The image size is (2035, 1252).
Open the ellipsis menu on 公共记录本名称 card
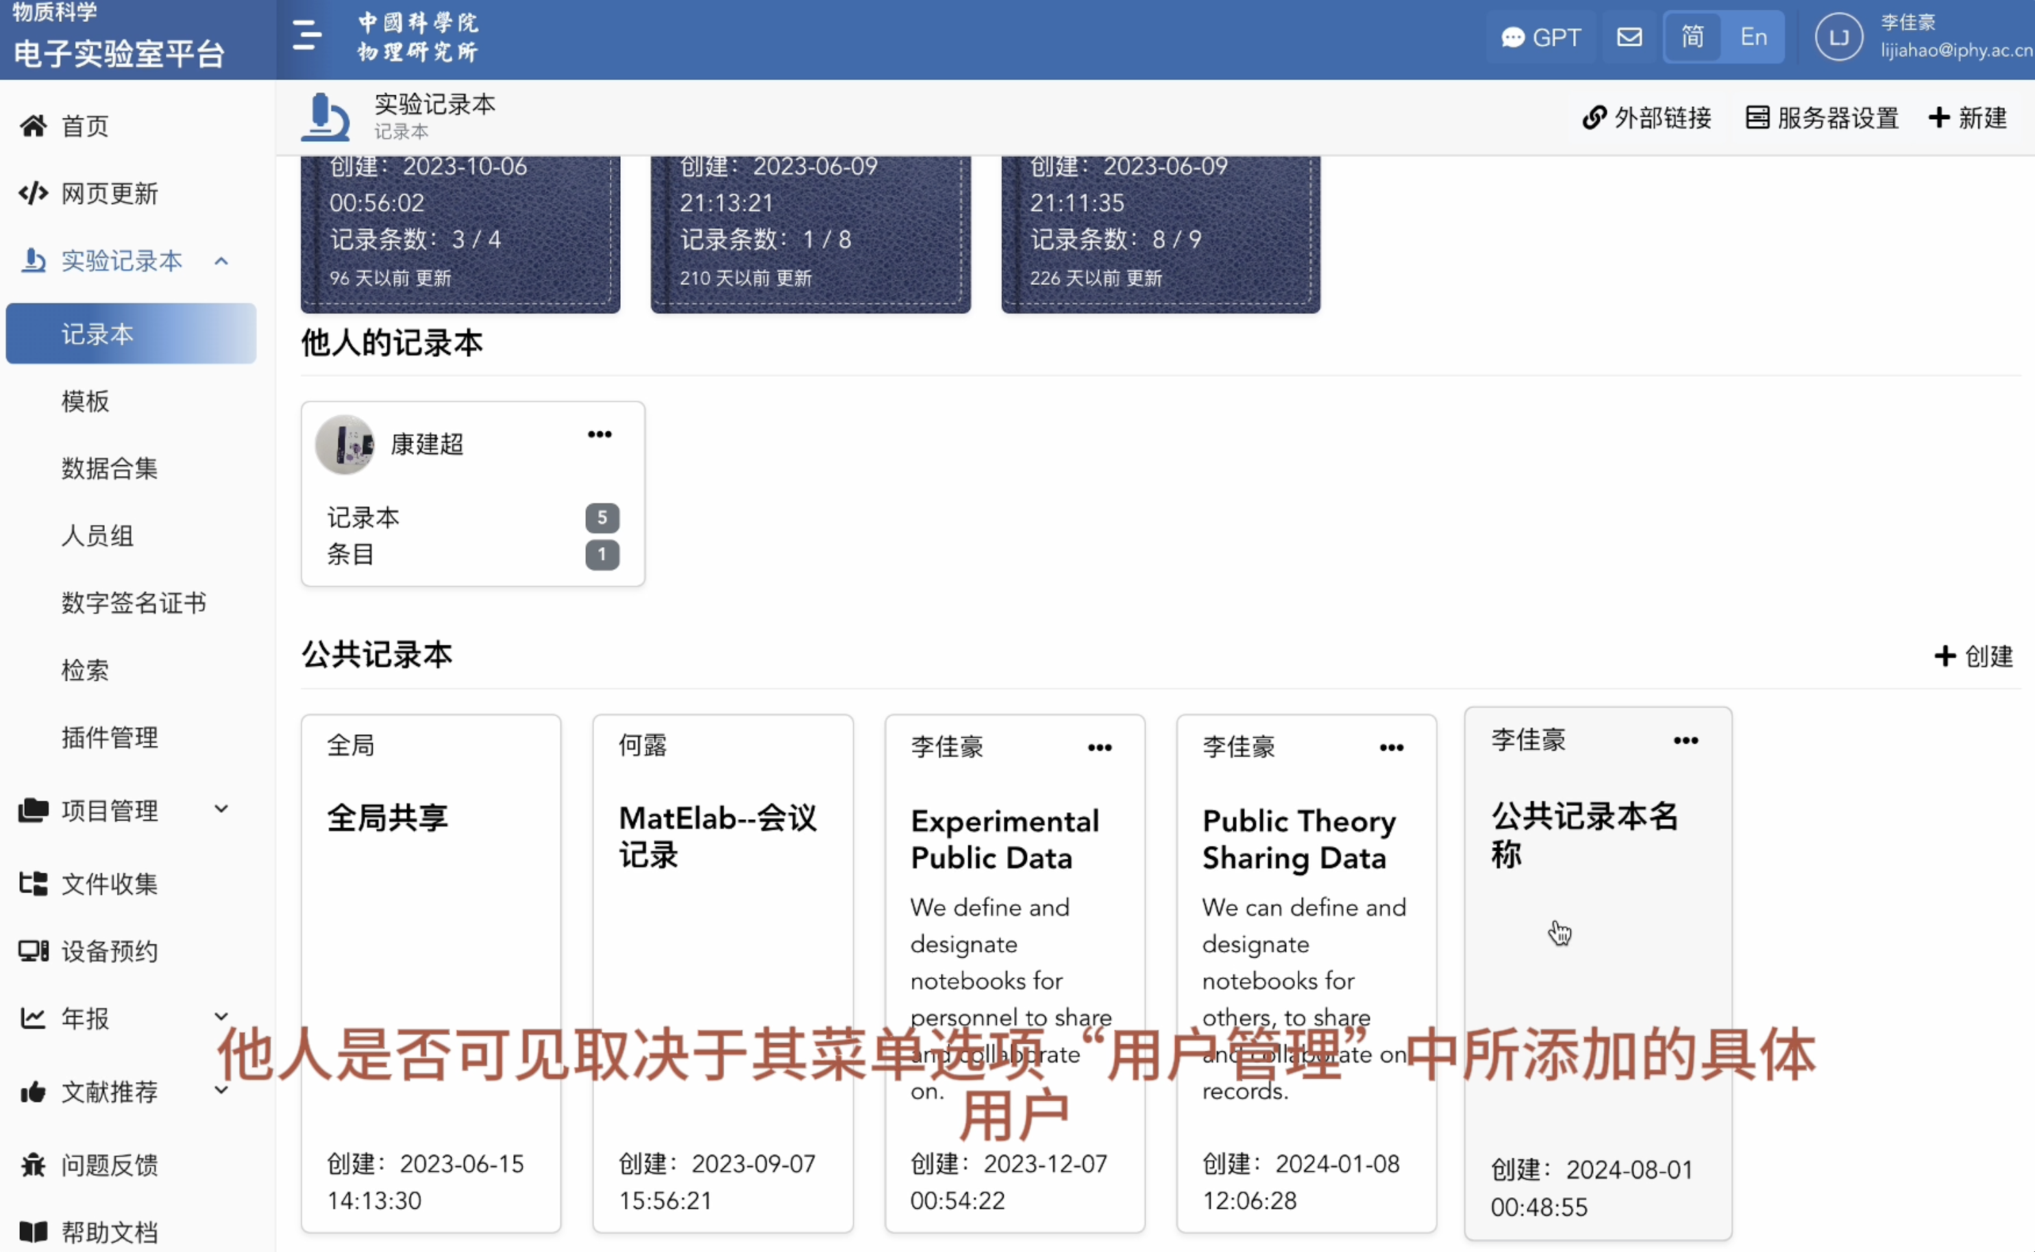(x=1686, y=741)
